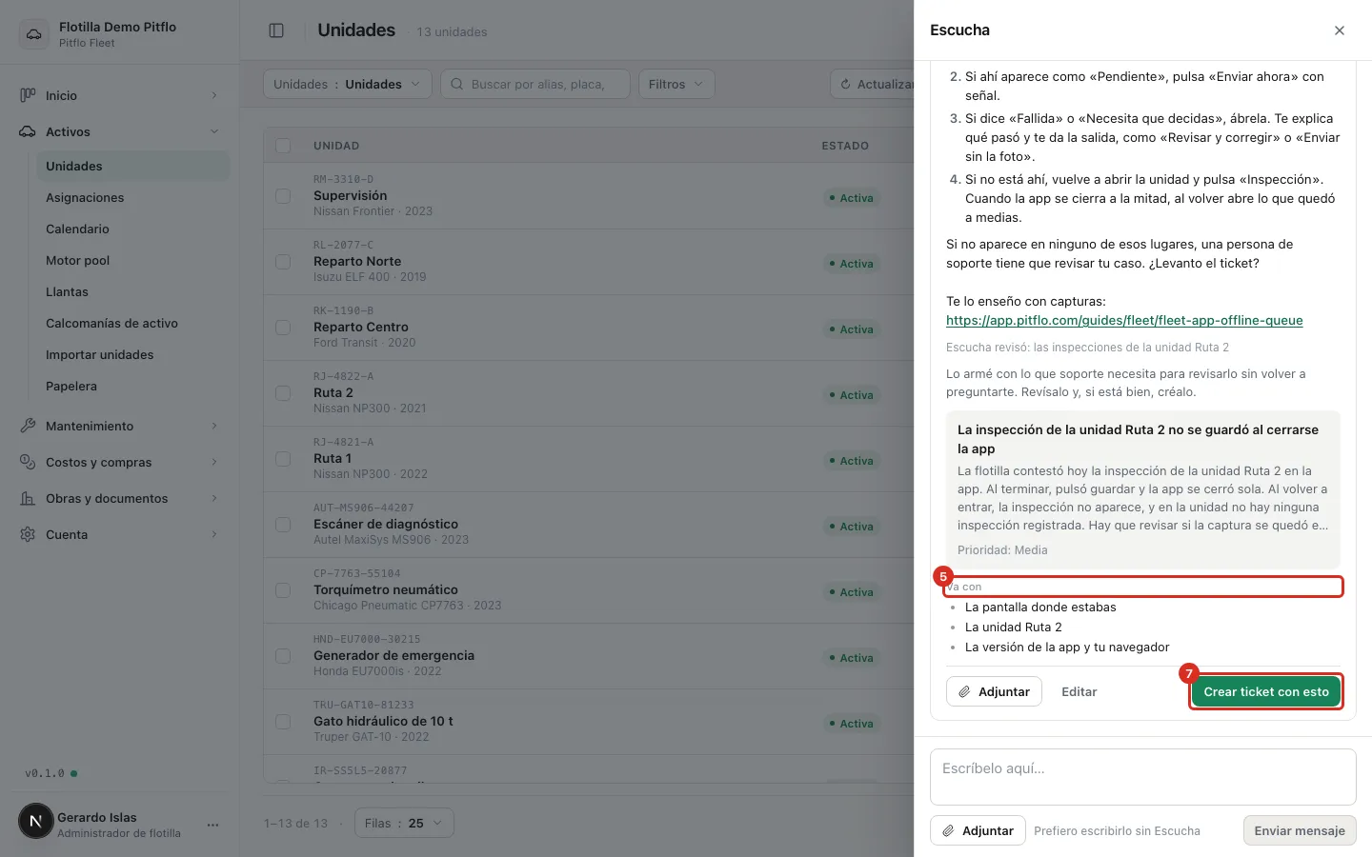
Task: Check the Torquímetro neumático checkbox
Action: coord(283,589)
